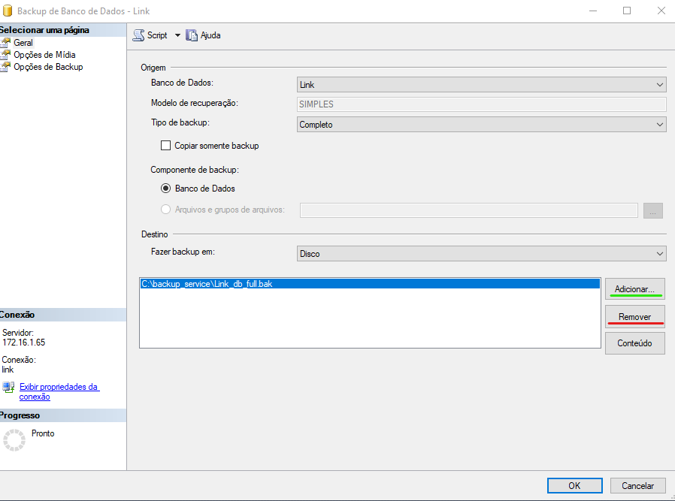The width and height of the screenshot is (675, 501).
Task: Enable Copiar somente backup checkbox
Action: (166, 146)
